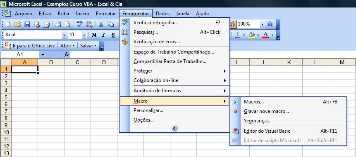Select Gravar nova macro... entry

288,111
